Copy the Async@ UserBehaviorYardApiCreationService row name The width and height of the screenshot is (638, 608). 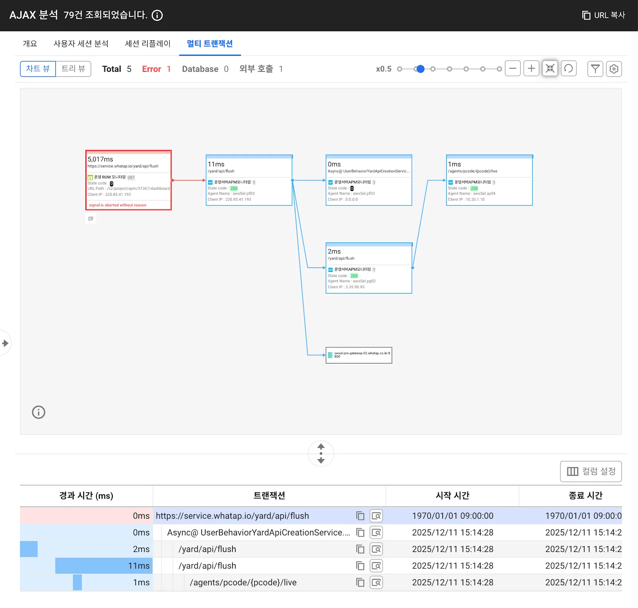[360, 533]
